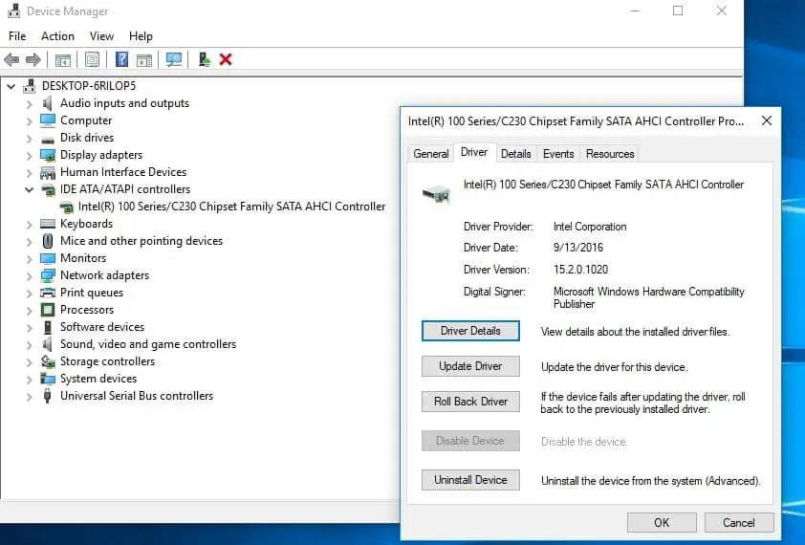This screenshot has width=805, height=545.
Task: Expand Audio inputs and outputs
Action: pos(30,104)
